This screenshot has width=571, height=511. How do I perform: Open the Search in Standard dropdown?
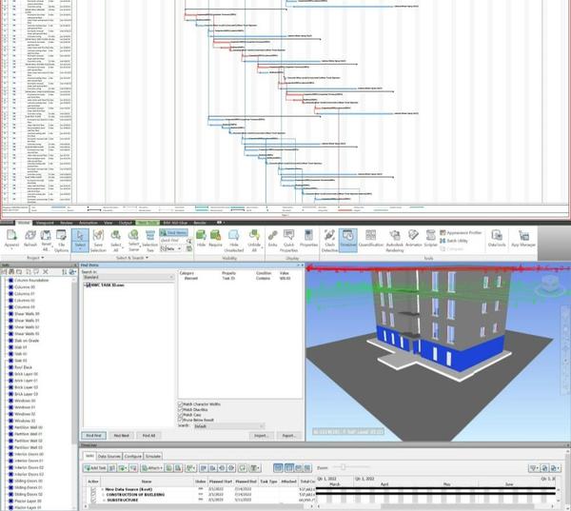point(128,278)
